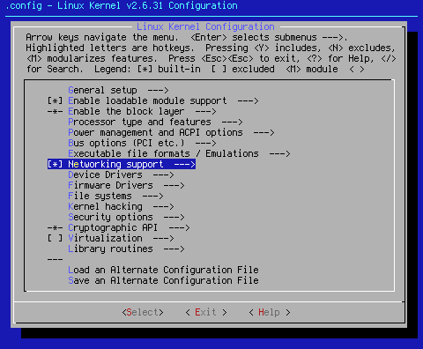This screenshot has height=349, width=423.
Task: Open the File systems submenu
Action: click(x=115, y=196)
